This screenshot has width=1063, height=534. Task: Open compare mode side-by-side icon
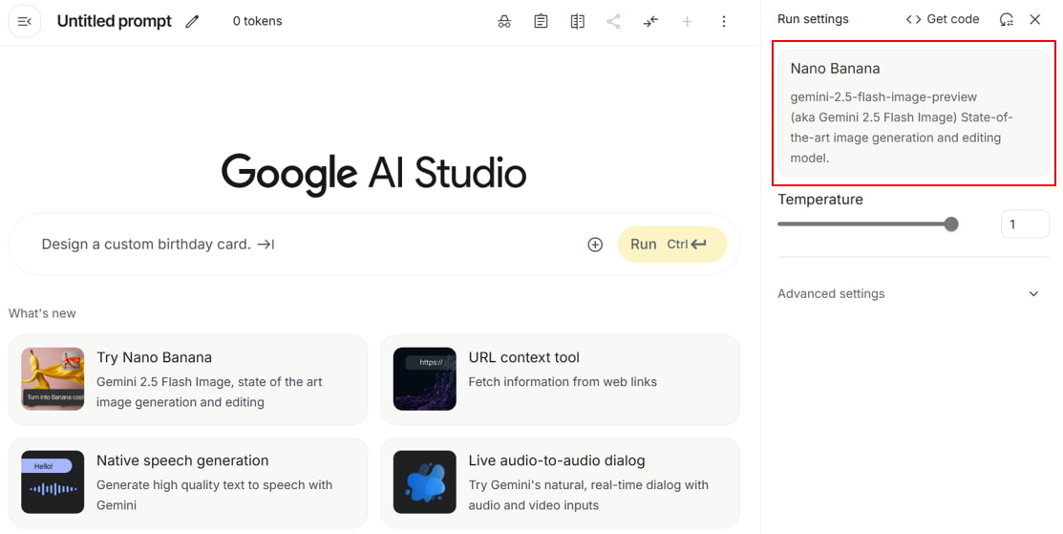coord(577,21)
